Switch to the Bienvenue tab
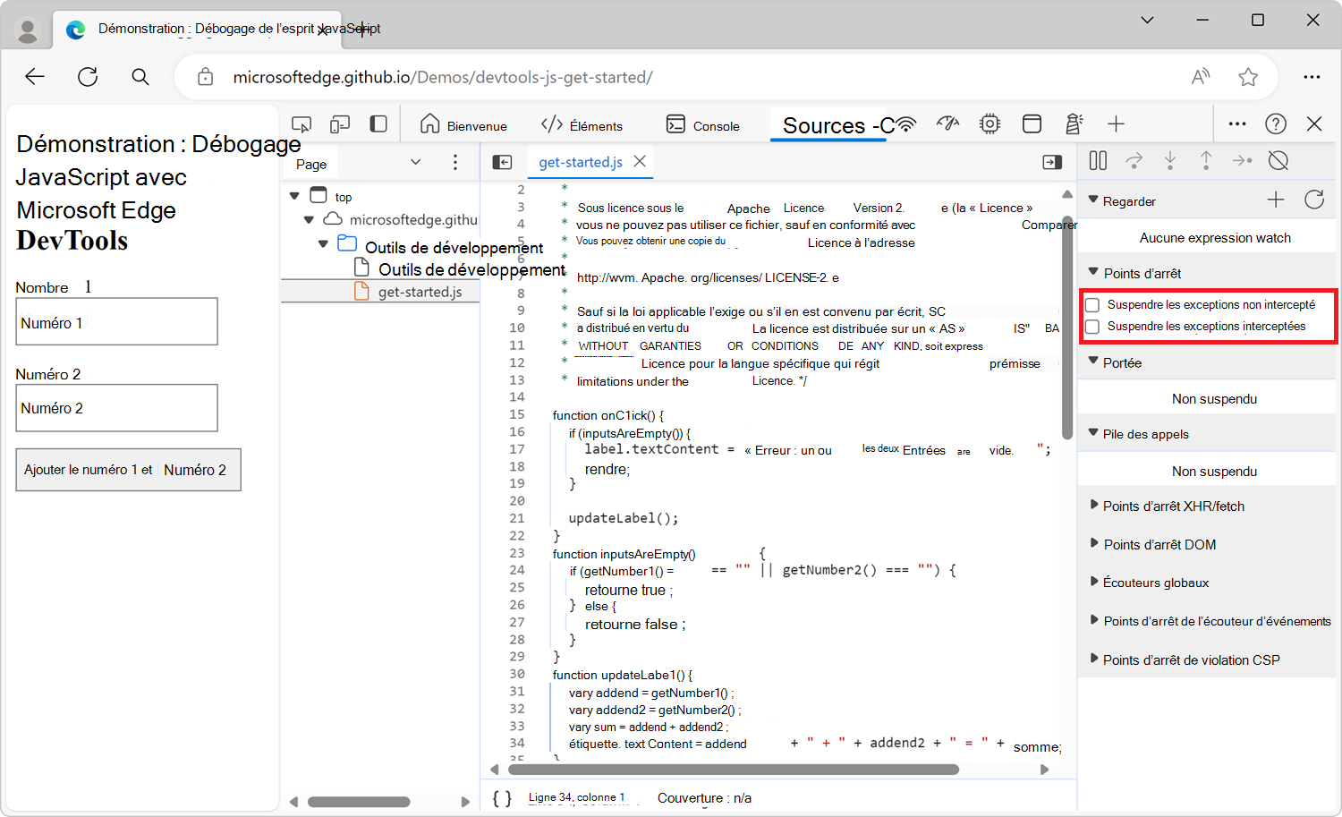 click(x=463, y=124)
